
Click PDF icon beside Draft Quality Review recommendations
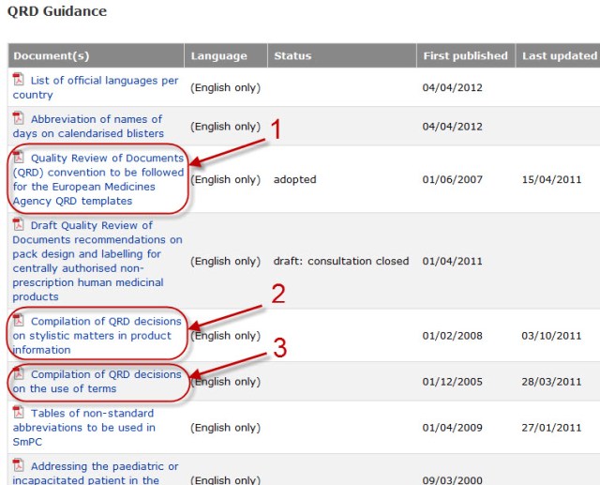(19, 225)
